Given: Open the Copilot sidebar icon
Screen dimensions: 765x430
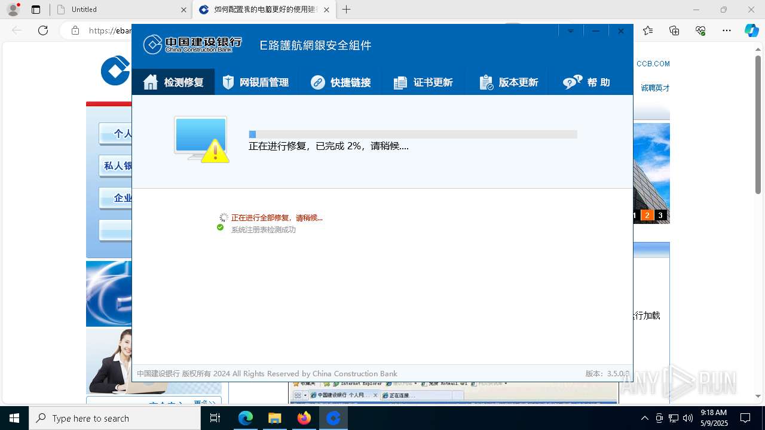Looking at the screenshot, I should coord(751,30).
